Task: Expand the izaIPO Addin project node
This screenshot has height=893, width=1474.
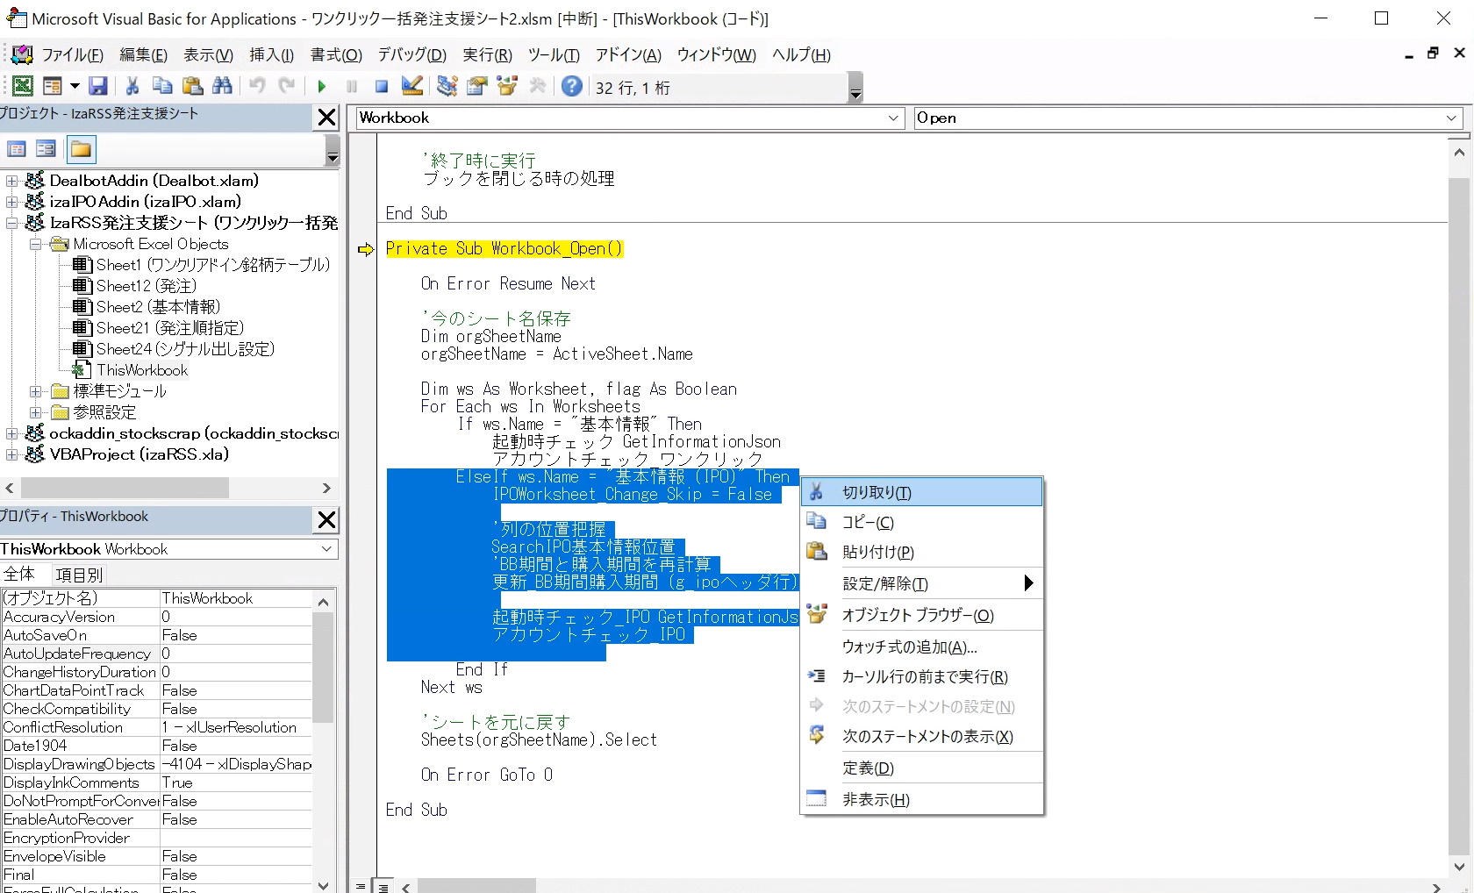Action: [x=11, y=202]
